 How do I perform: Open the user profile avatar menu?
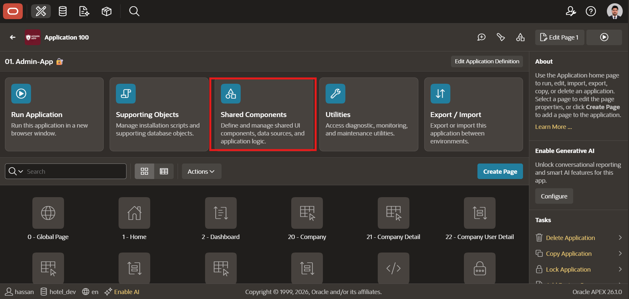tap(614, 11)
